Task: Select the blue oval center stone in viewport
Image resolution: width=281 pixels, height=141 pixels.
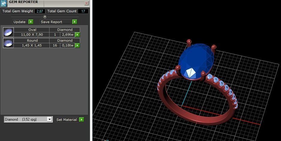Action: [x=196, y=61]
